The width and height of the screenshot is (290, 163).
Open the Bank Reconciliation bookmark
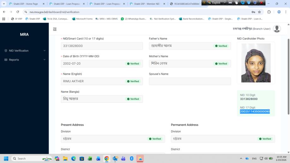[192, 19]
